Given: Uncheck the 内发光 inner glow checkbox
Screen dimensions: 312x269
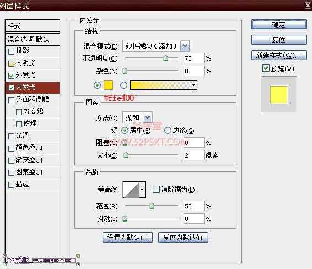Looking at the screenshot, I should [x=11, y=88].
